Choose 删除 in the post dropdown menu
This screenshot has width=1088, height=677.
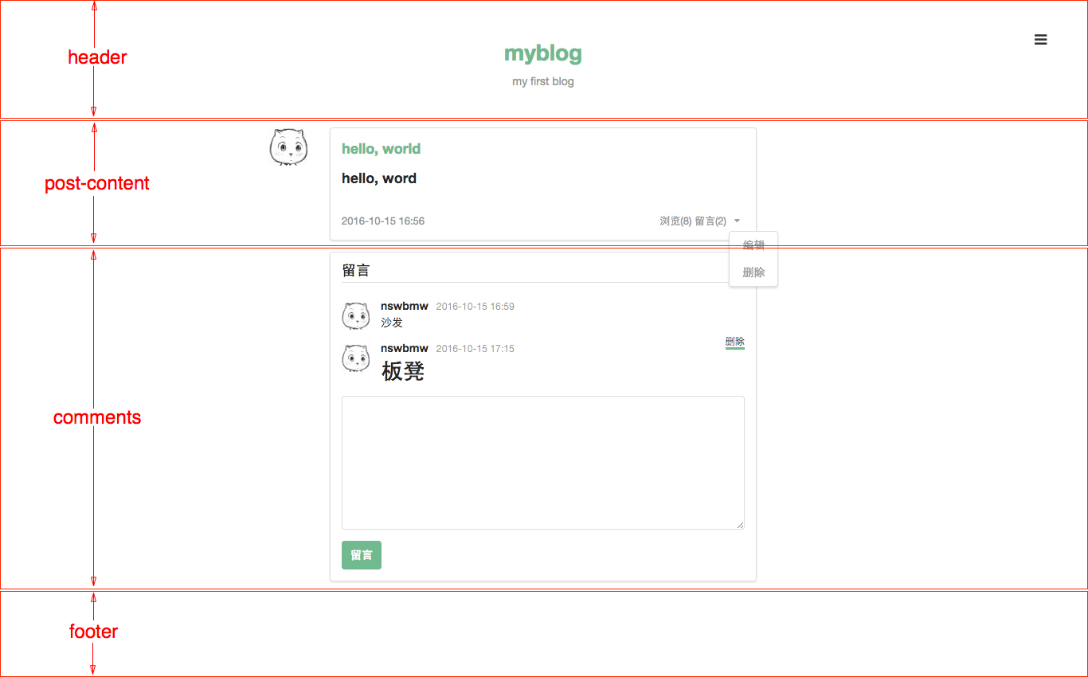click(x=753, y=272)
